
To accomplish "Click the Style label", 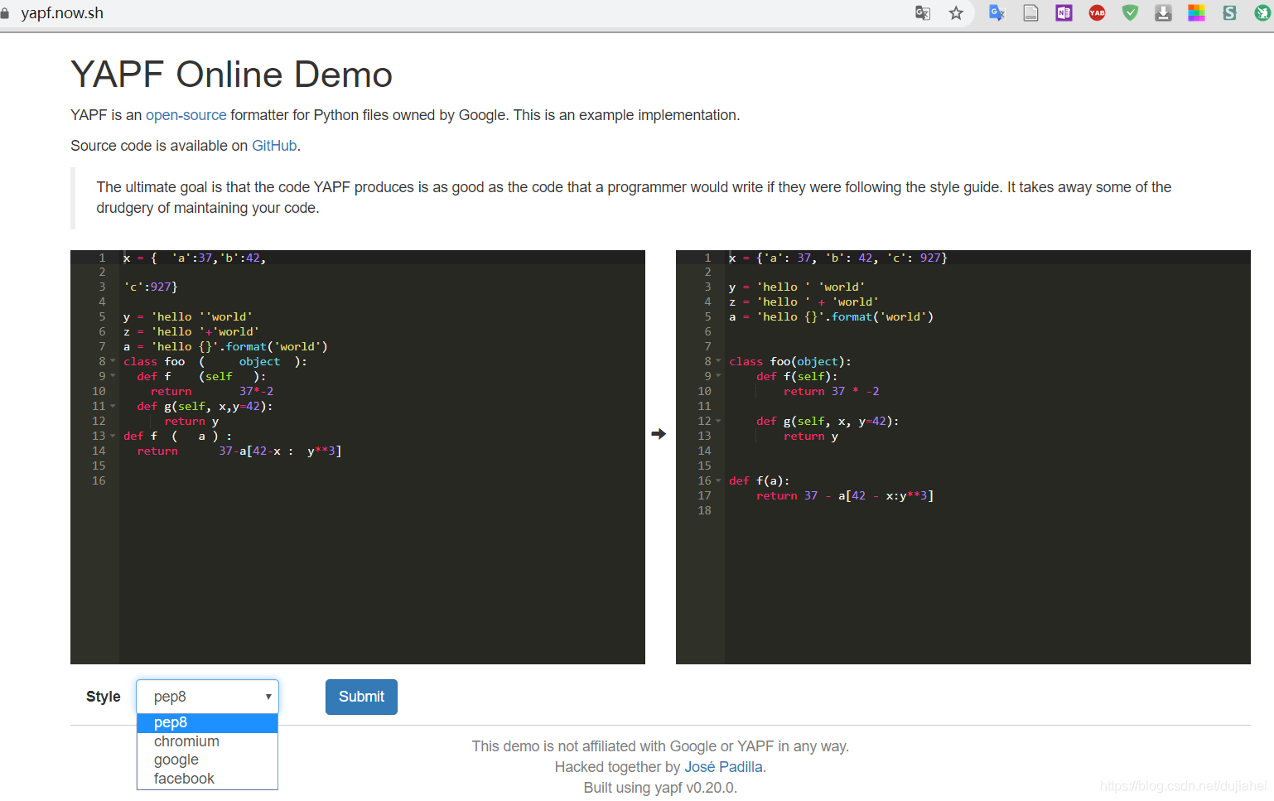I will [104, 697].
